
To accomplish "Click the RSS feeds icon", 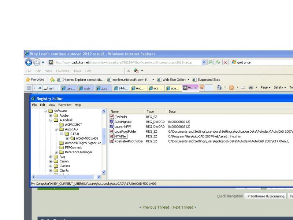I will point(231,88).
